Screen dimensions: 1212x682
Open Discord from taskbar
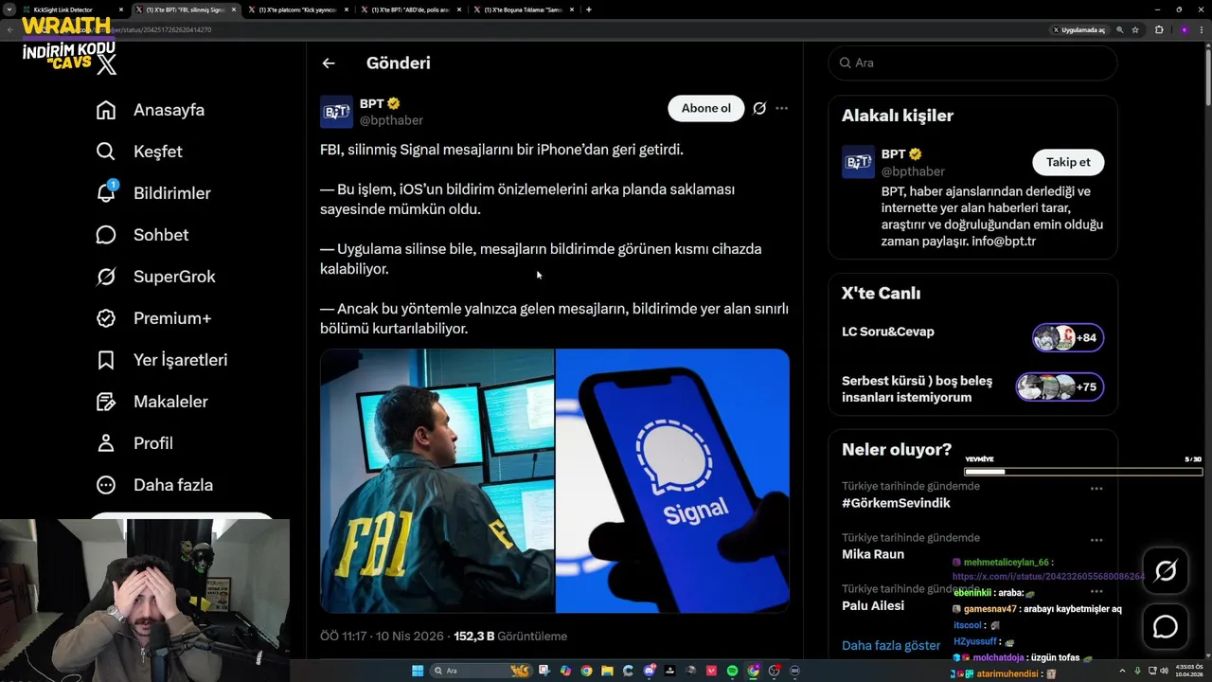650,671
